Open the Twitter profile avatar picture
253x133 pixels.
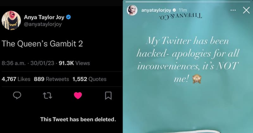pyautogui.click(x=11, y=20)
